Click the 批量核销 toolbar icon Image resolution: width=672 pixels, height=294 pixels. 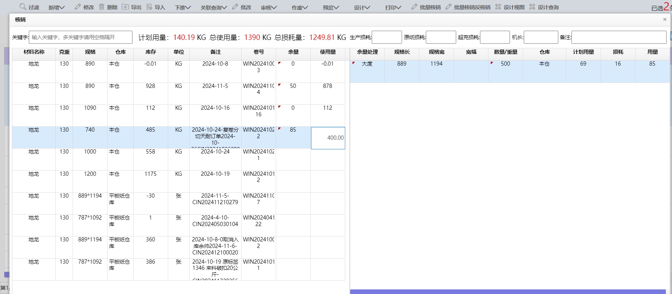coord(414,7)
